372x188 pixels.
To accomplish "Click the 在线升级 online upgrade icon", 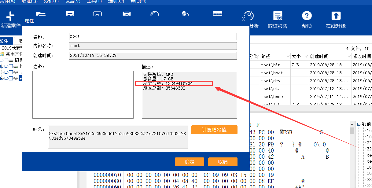I will coord(336,20).
